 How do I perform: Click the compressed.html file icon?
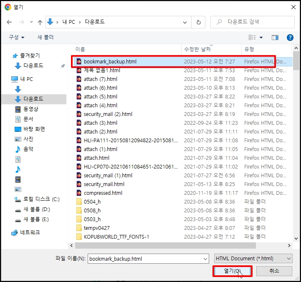(79, 193)
